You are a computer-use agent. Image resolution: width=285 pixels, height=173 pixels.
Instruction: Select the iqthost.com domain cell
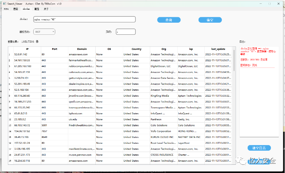coord(82,113)
